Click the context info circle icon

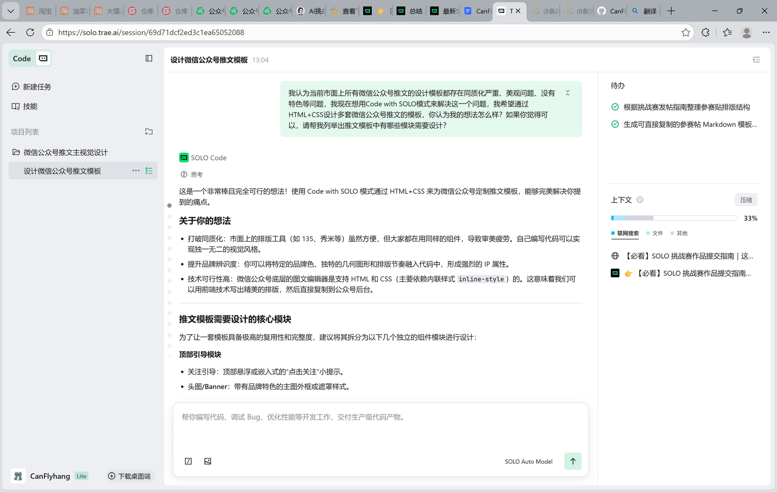[x=640, y=199]
